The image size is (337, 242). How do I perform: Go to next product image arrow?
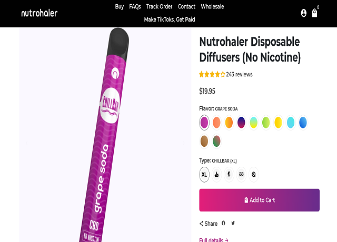tap(184, 143)
